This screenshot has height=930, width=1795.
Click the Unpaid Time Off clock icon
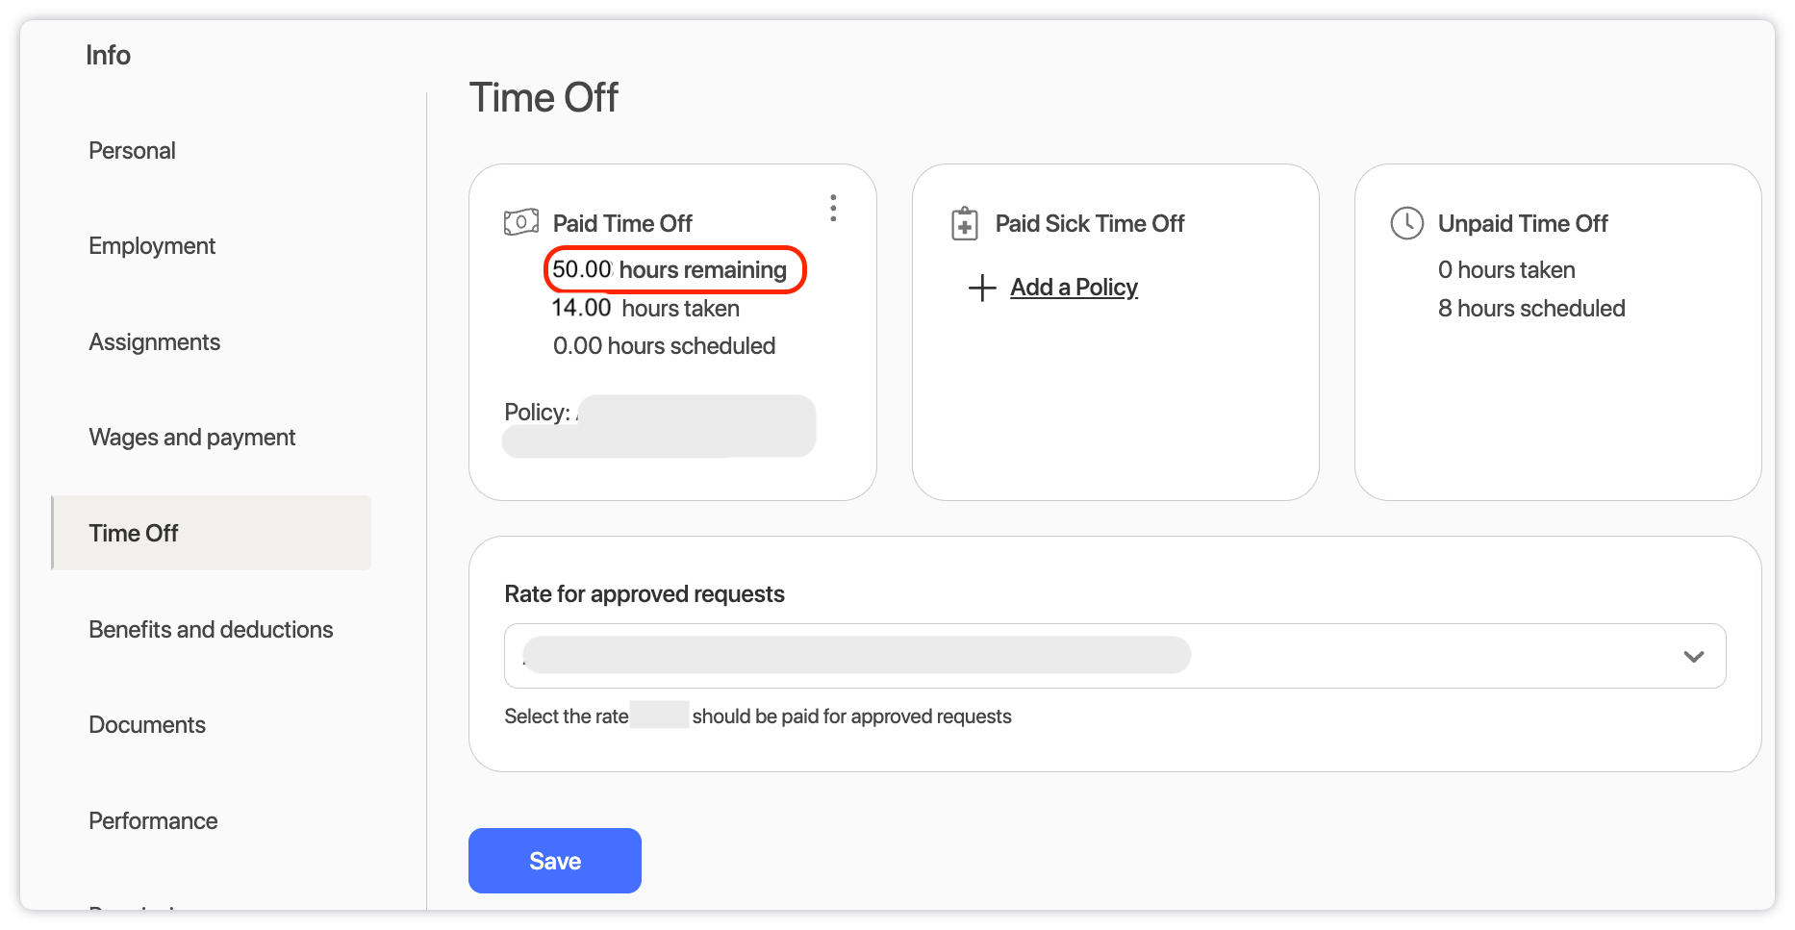[1406, 223]
